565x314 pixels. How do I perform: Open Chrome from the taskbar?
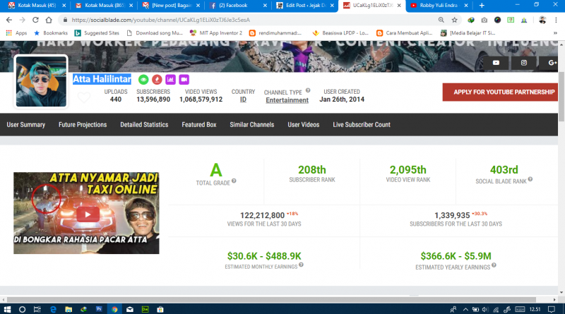(114, 309)
